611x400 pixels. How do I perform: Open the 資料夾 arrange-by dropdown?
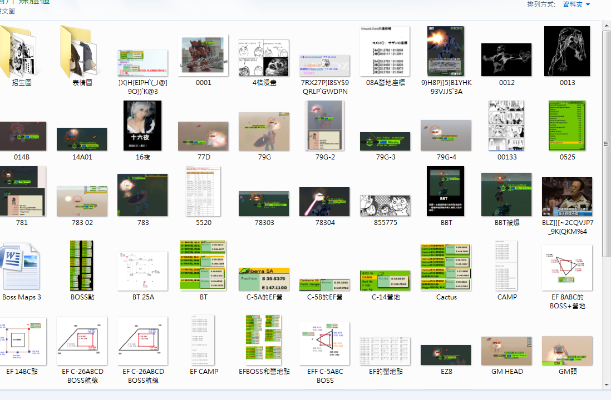(576, 4)
